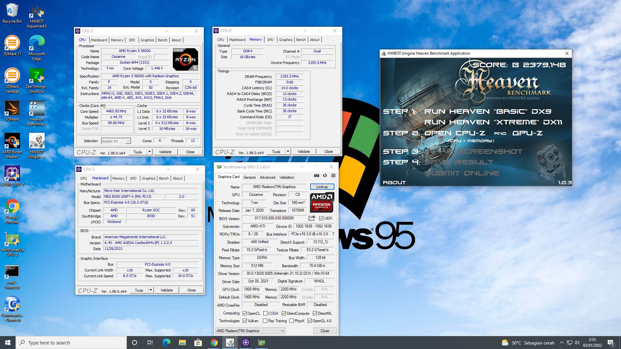Expand Tools dropdown arrow in CPU tab window
Screen dimensions: 621x349
tap(149, 152)
